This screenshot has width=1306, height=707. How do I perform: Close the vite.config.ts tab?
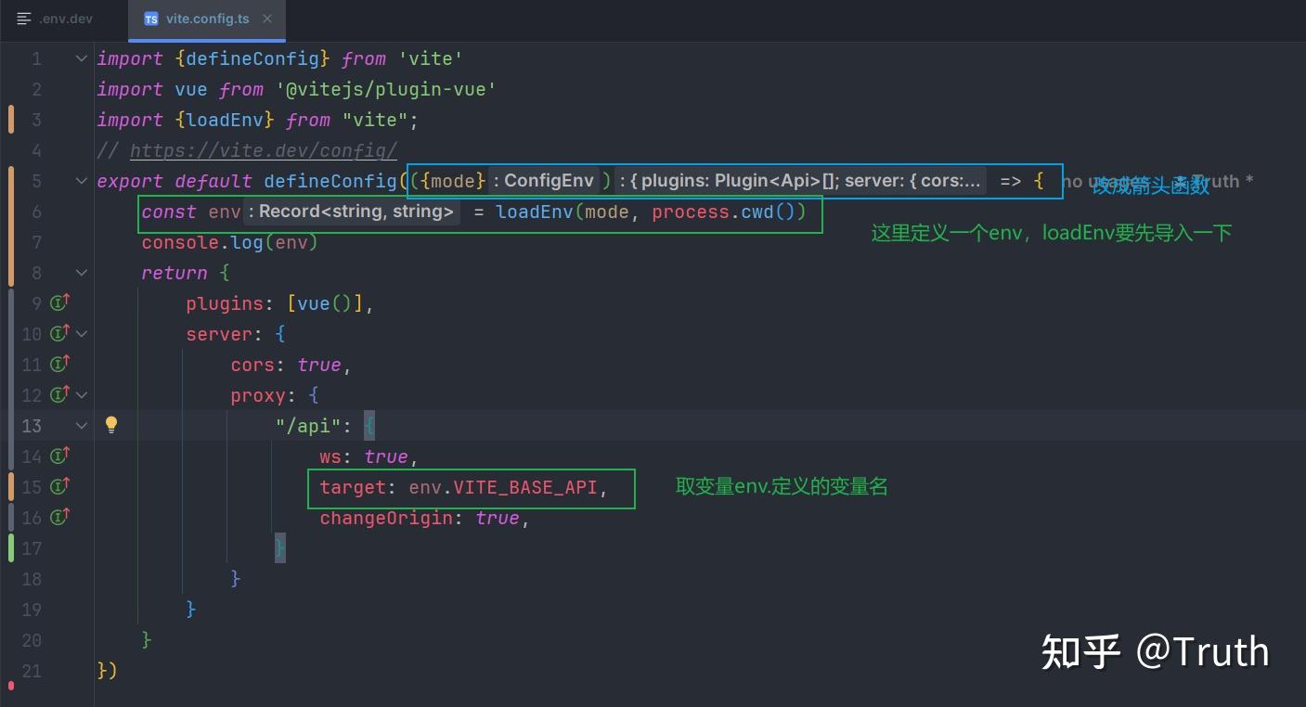click(x=267, y=19)
